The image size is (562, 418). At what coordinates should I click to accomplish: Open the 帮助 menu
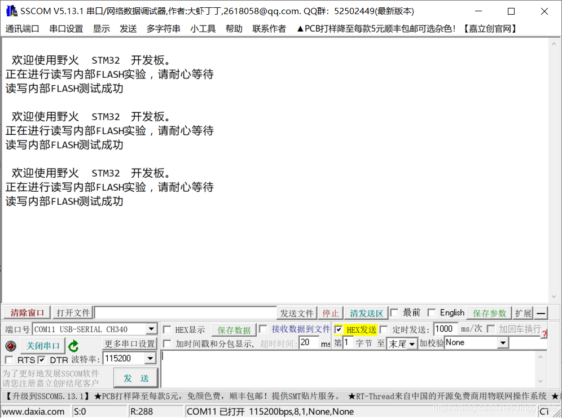pos(234,29)
